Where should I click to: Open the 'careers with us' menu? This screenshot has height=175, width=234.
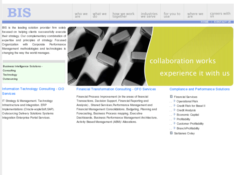tap(220, 14)
